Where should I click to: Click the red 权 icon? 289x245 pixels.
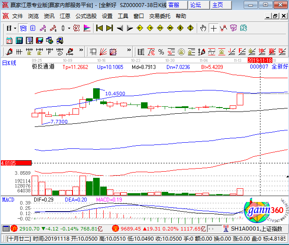(76, 29)
